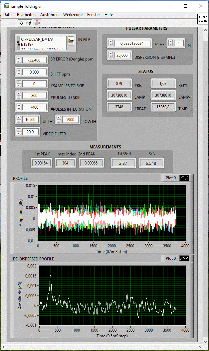Click the #READ indicator 3748
209x351 pixels.
pyautogui.click(x=119, y=107)
